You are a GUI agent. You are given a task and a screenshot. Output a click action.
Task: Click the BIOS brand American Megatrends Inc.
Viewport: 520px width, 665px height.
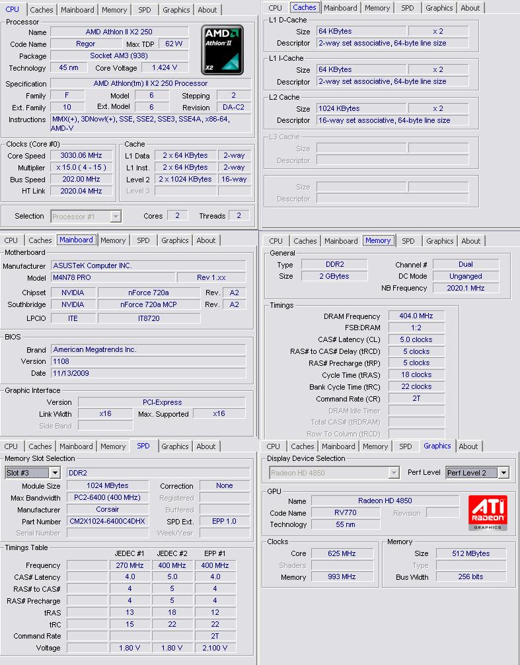(x=148, y=349)
